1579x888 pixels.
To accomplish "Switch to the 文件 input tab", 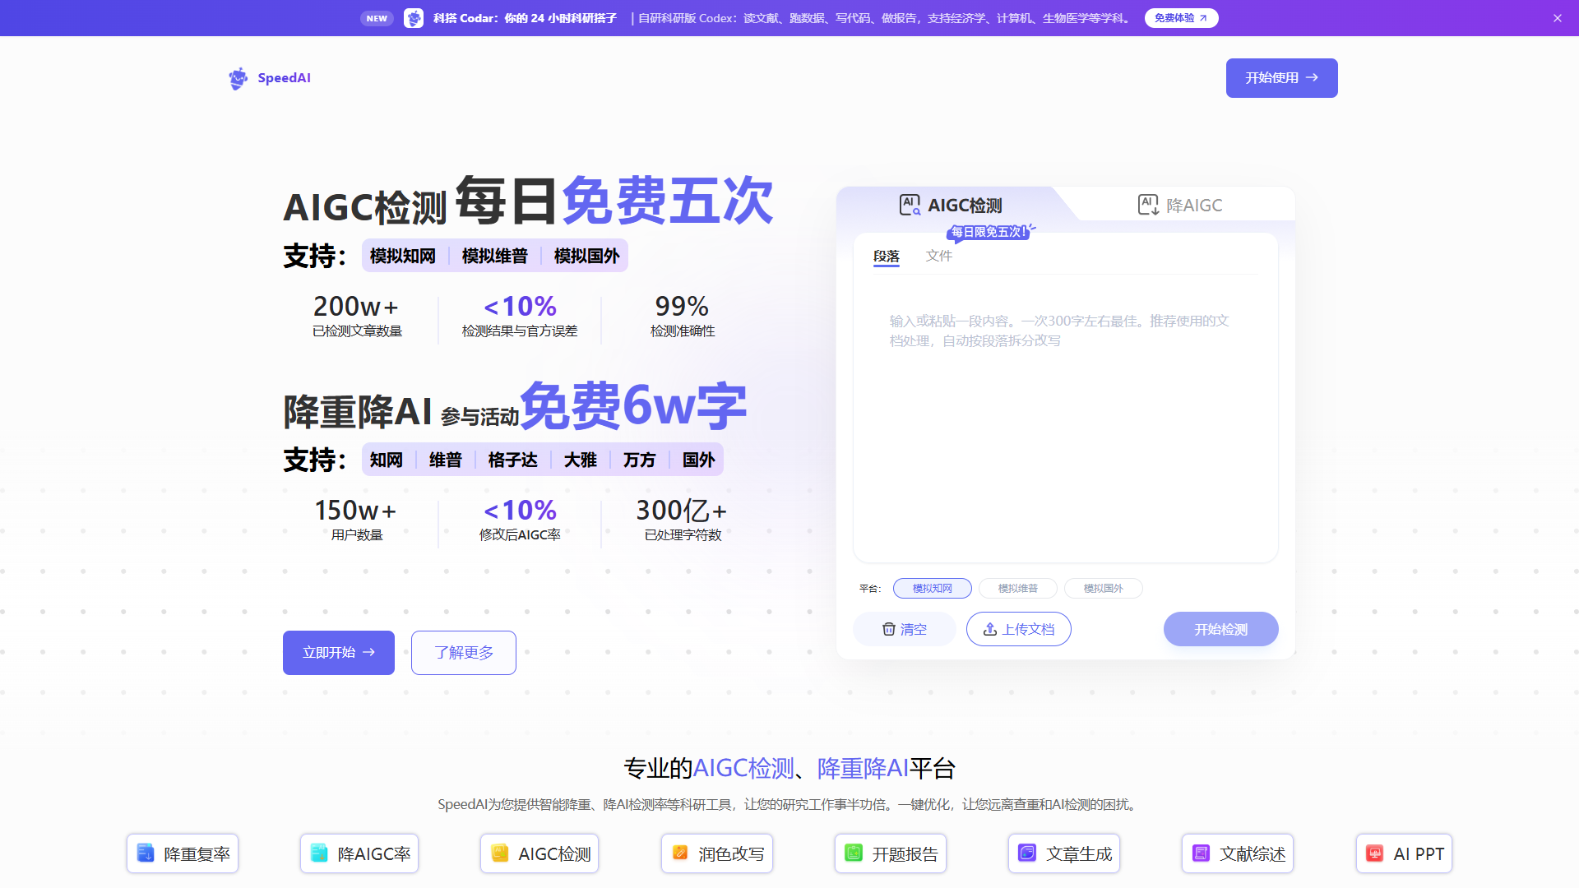I will click(938, 257).
